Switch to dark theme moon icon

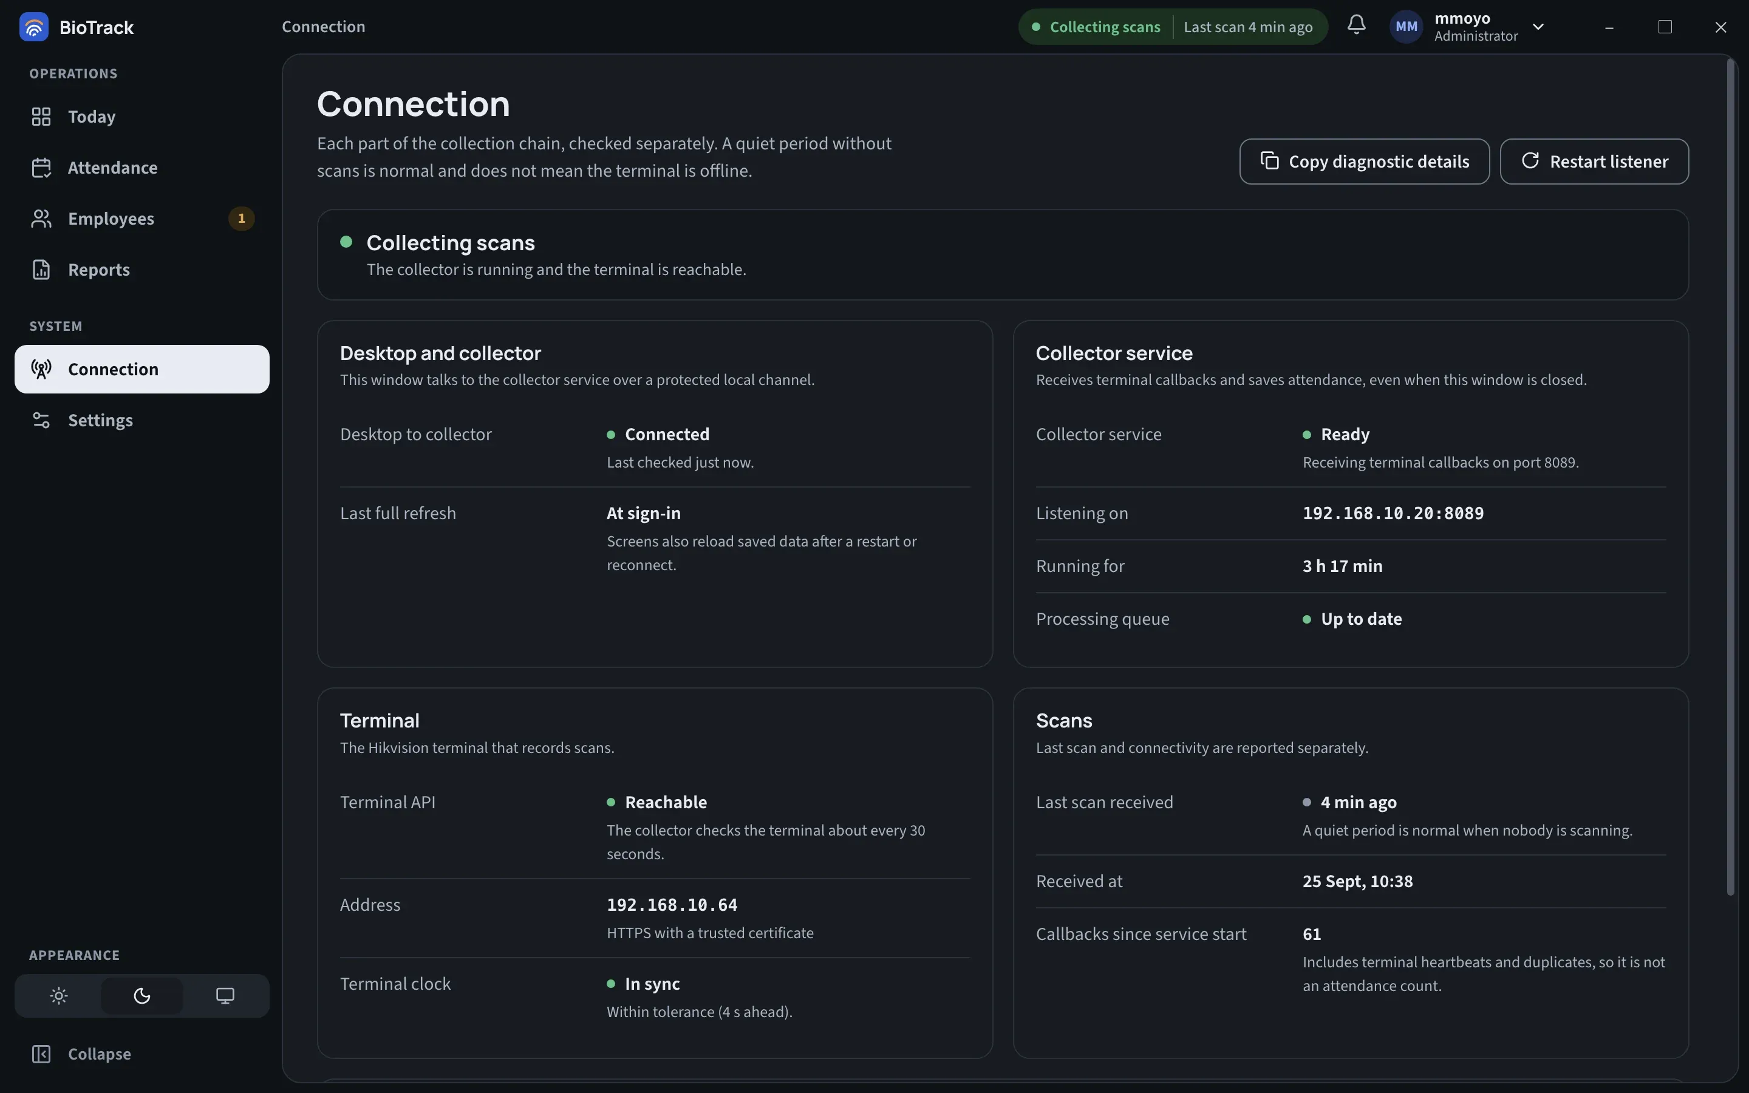click(x=141, y=996)
